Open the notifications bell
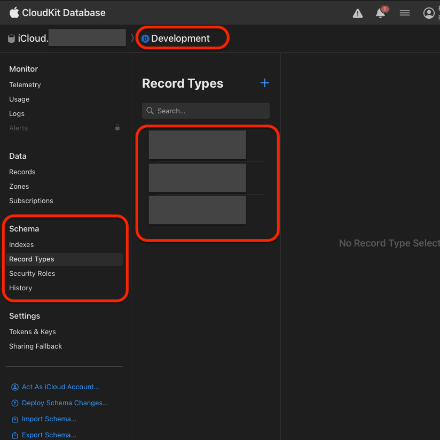This screenshot has width=440, height=440. coord(380,13)
